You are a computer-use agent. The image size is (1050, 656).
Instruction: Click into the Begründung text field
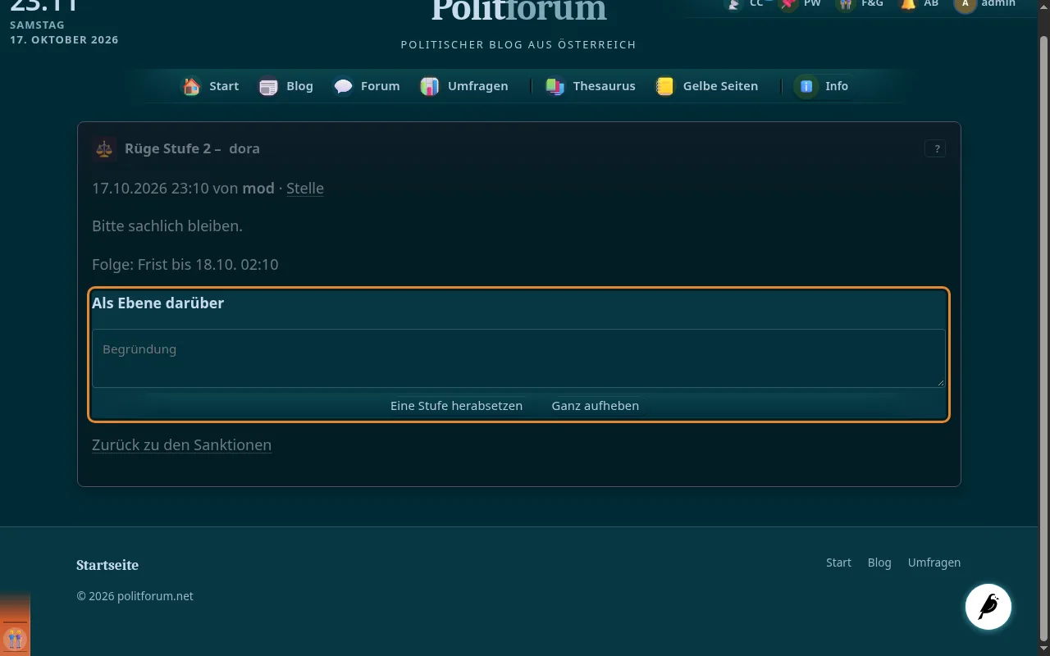point(518,358)
